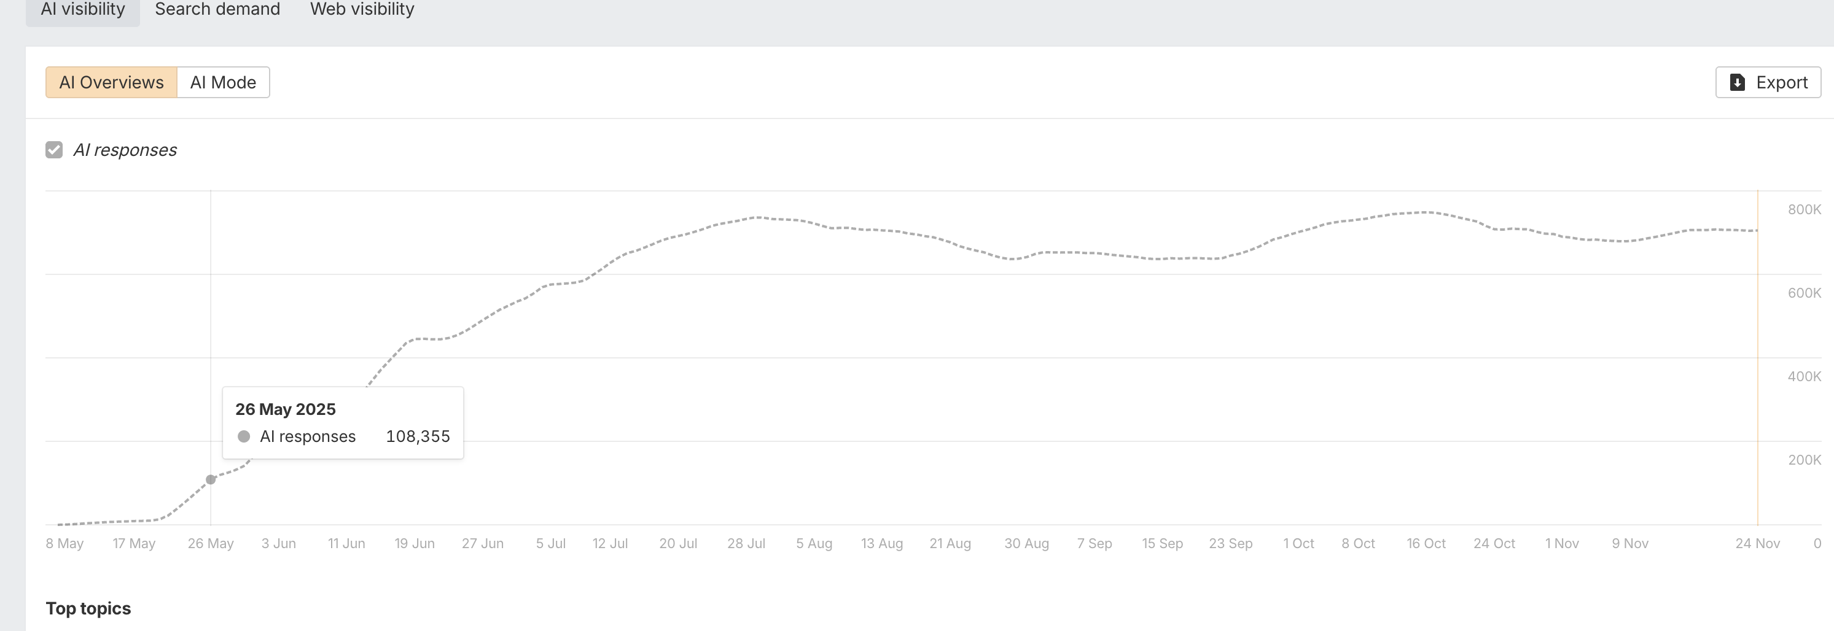Uncheck the AI responses checkbox
The width and height of the screenshot is (1834, 631).
coord(54,150)
